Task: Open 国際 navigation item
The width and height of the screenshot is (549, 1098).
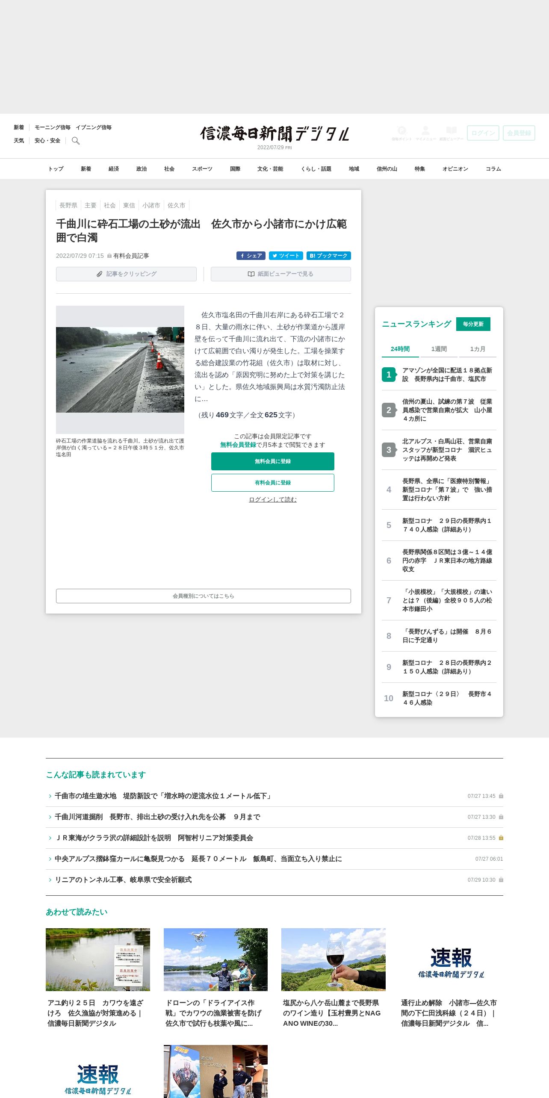Action: [235, 169]
